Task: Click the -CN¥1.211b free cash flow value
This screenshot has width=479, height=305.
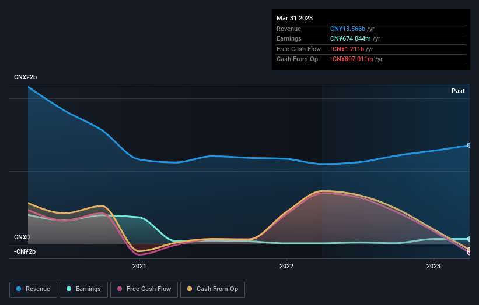Action: click(x=347, y=49)
